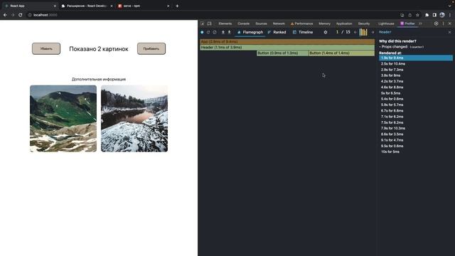455x256 pixels.
Task: Select render at 8.6s for 3.5ms
Action: tap(415, 134)
